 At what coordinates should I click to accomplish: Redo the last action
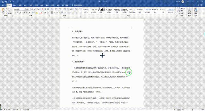click(x=10, y=2)
